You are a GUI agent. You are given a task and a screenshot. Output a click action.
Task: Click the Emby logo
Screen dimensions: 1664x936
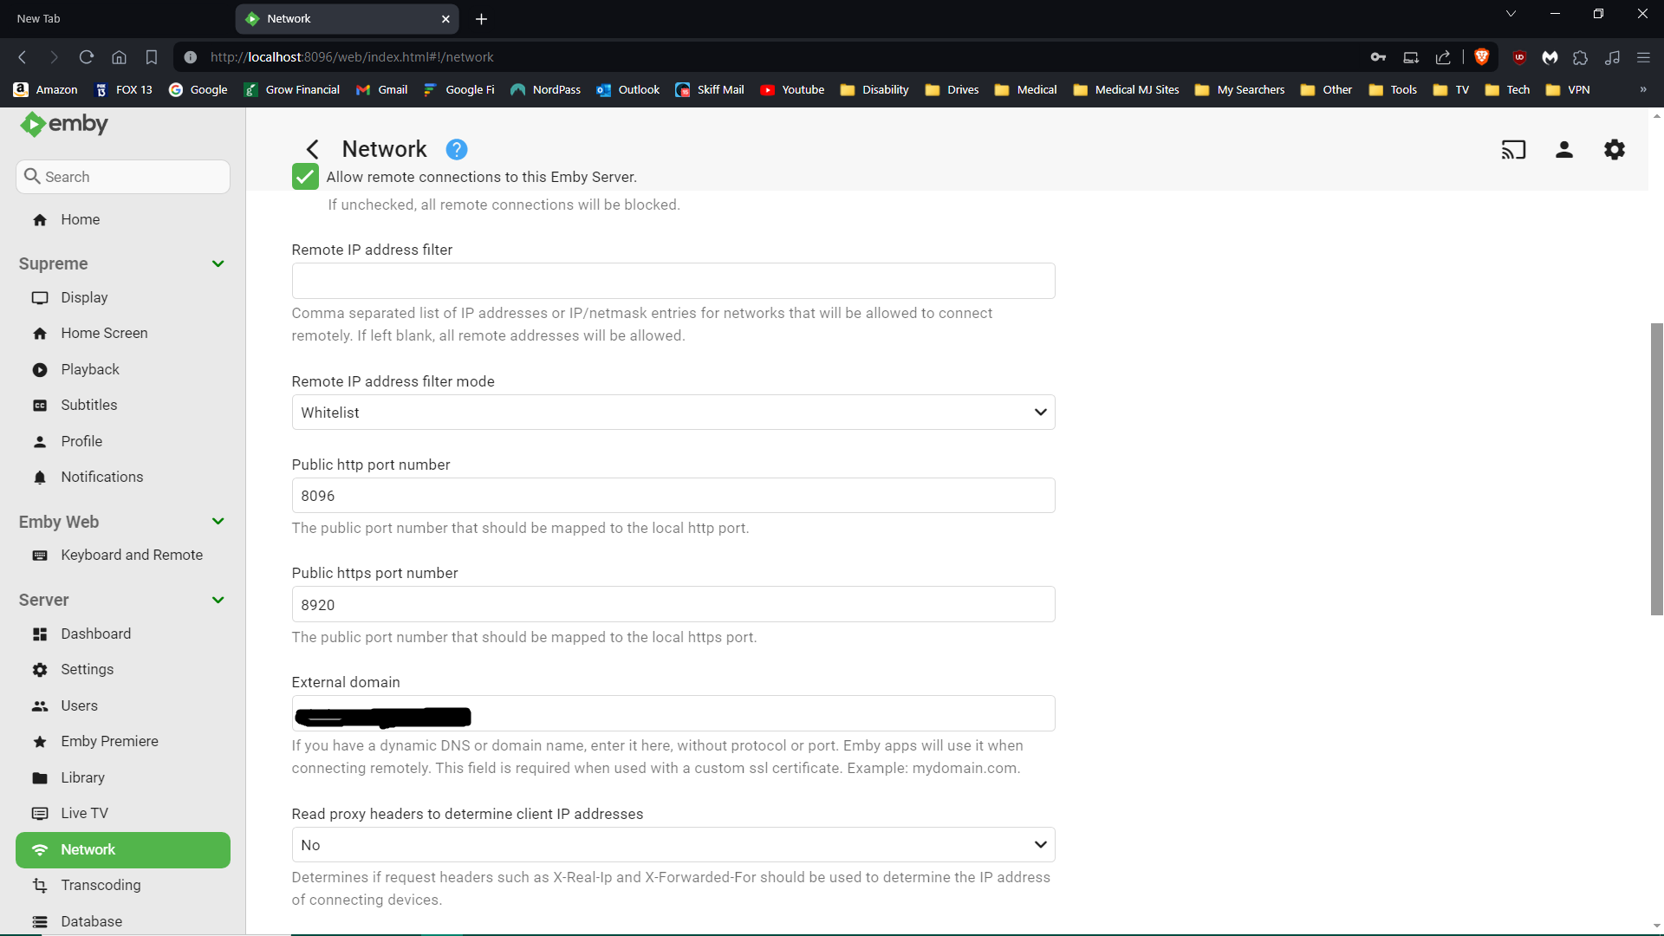[x=64, y=124]
